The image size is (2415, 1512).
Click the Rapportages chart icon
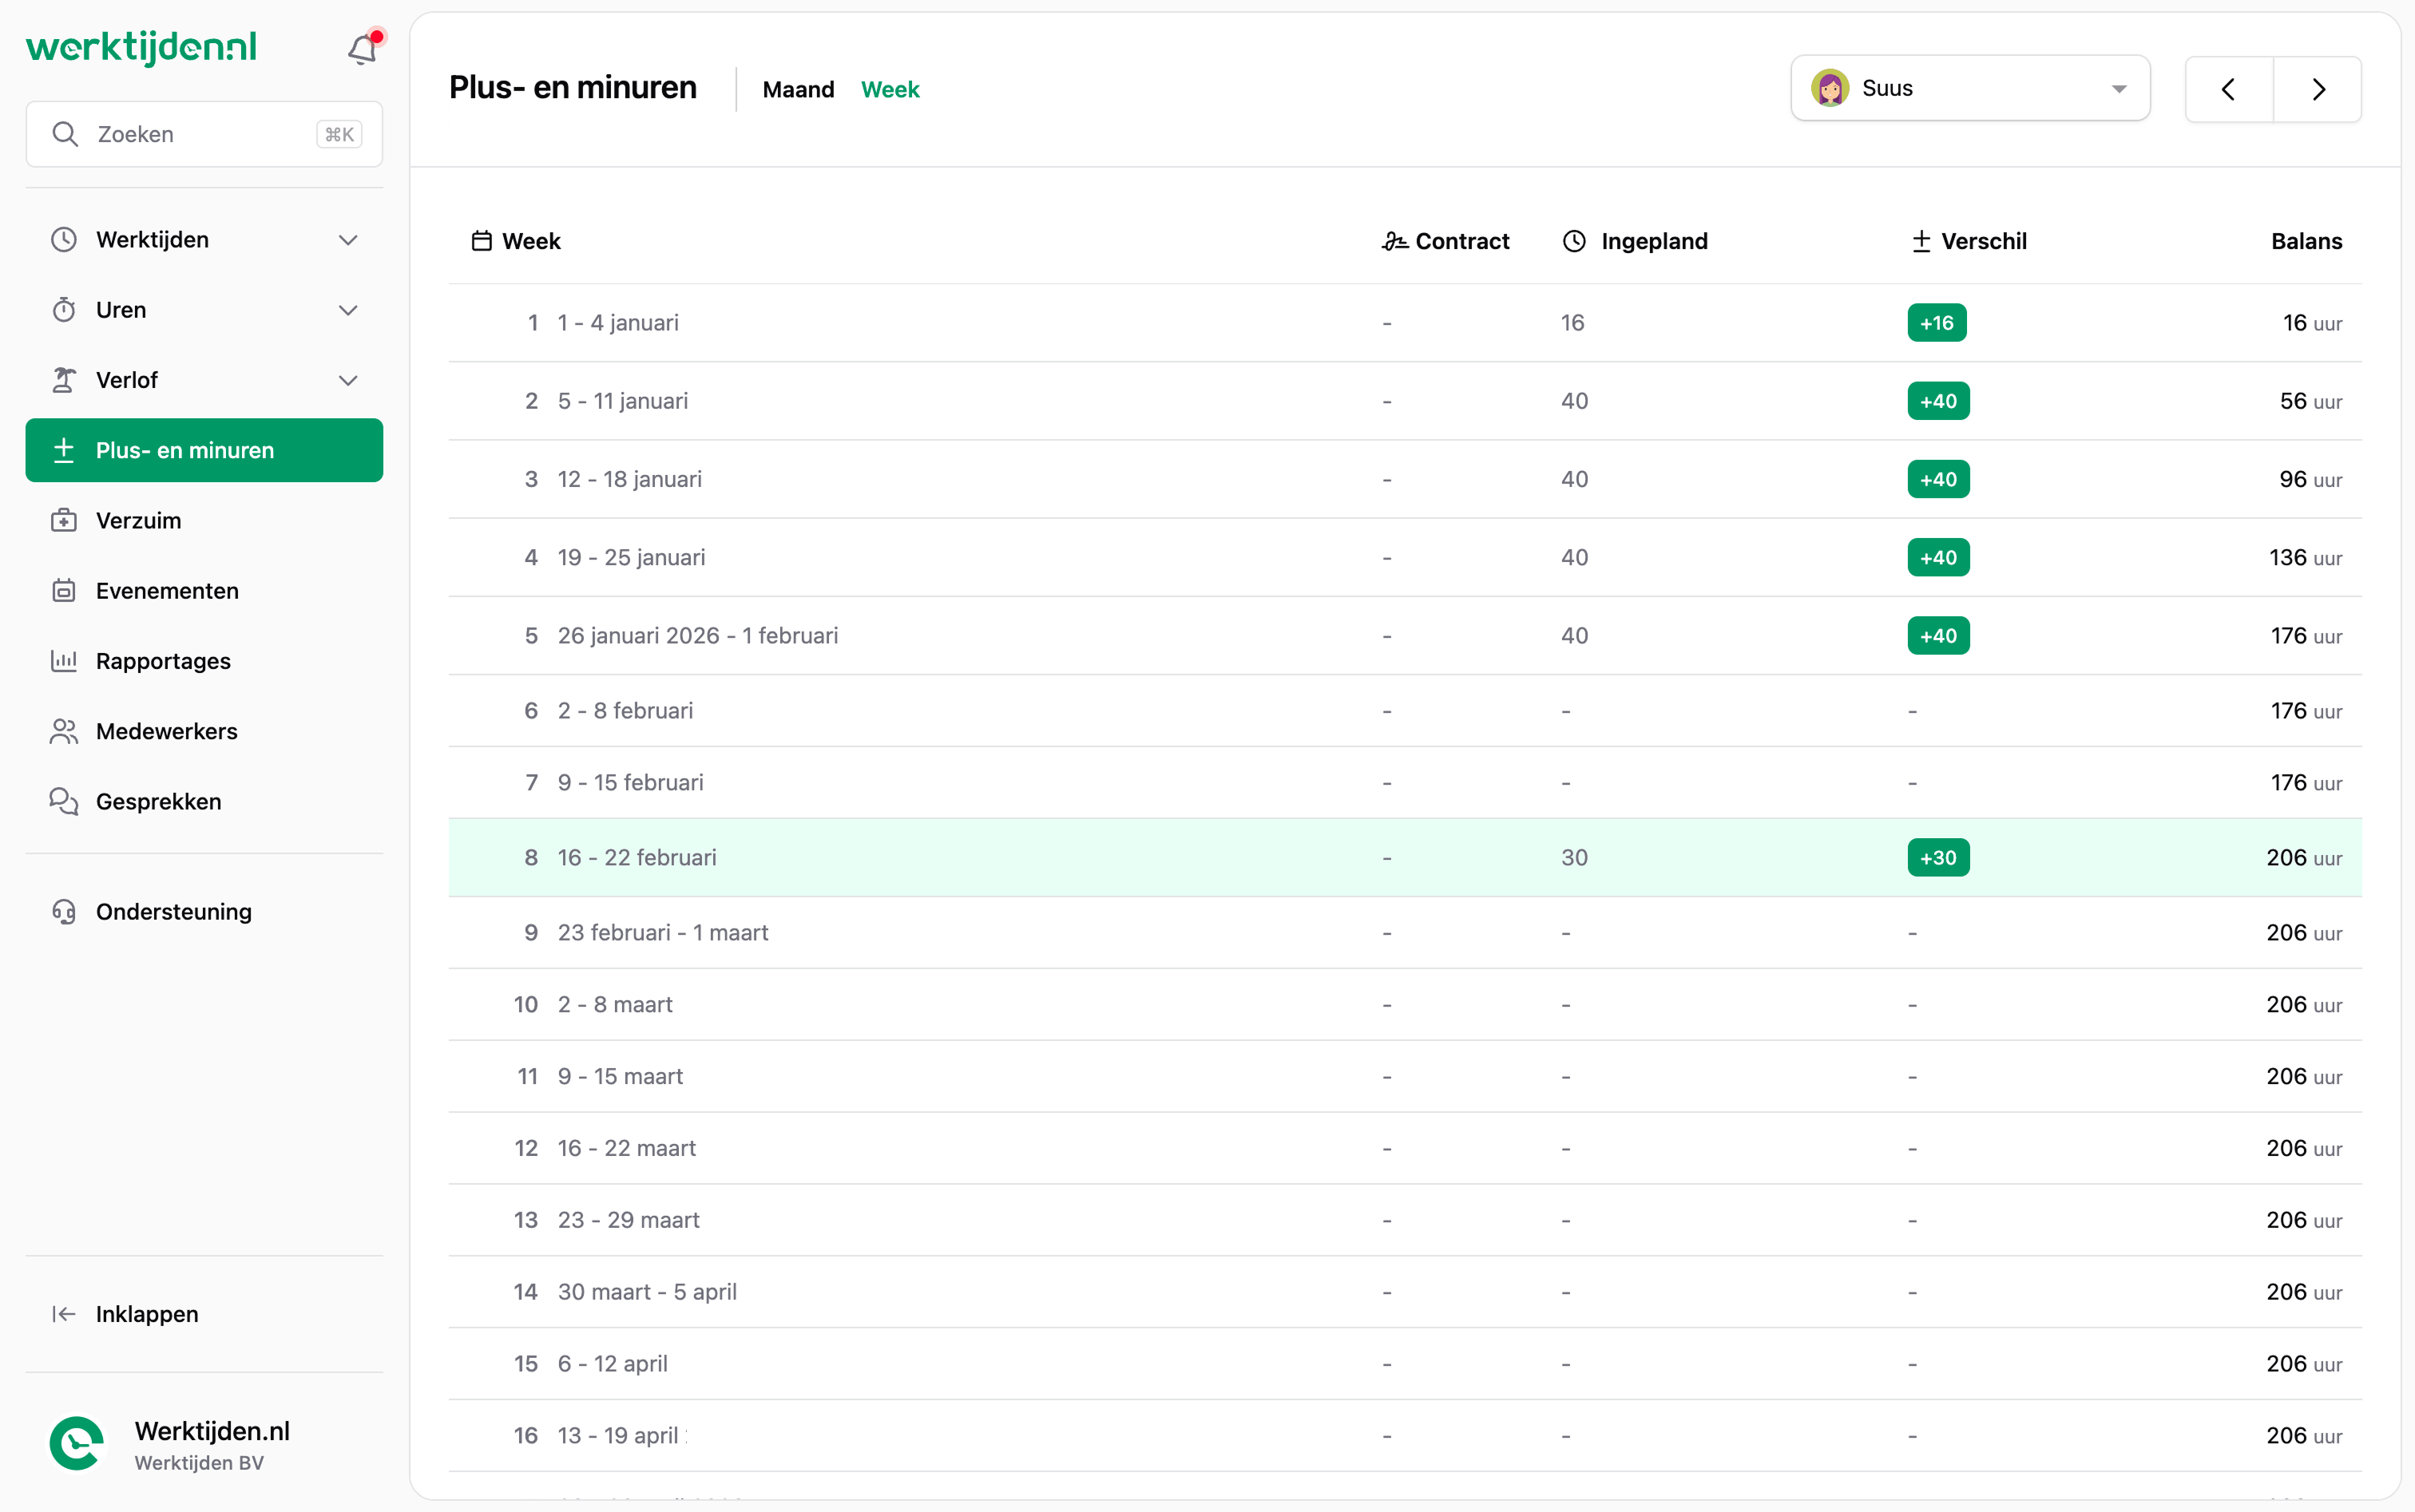[x=62, y=661]
